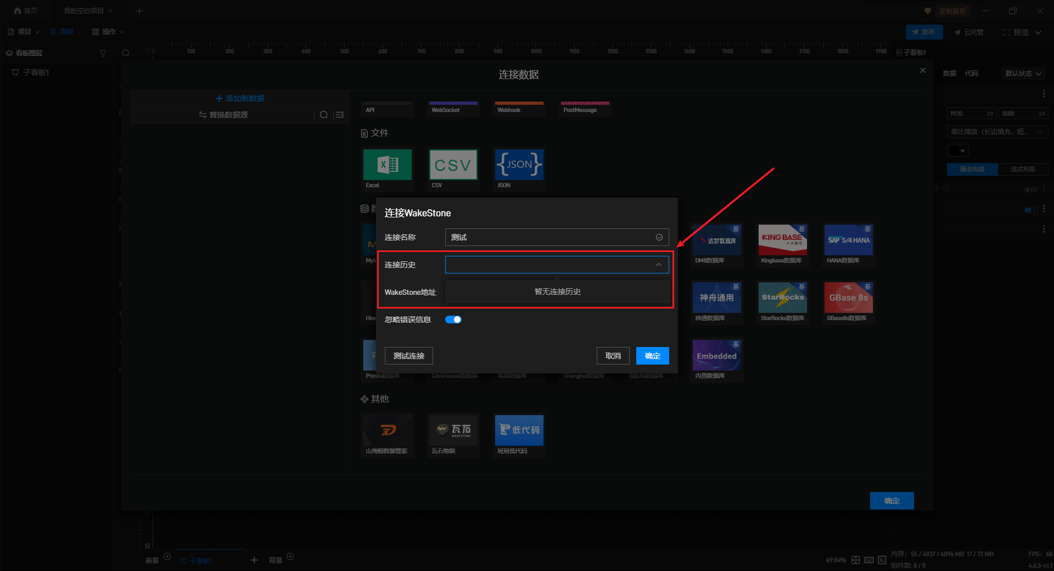This screenshot has width=1054, height=571.
Task: Click the 测试连接 button
Action: coord(408,356)
